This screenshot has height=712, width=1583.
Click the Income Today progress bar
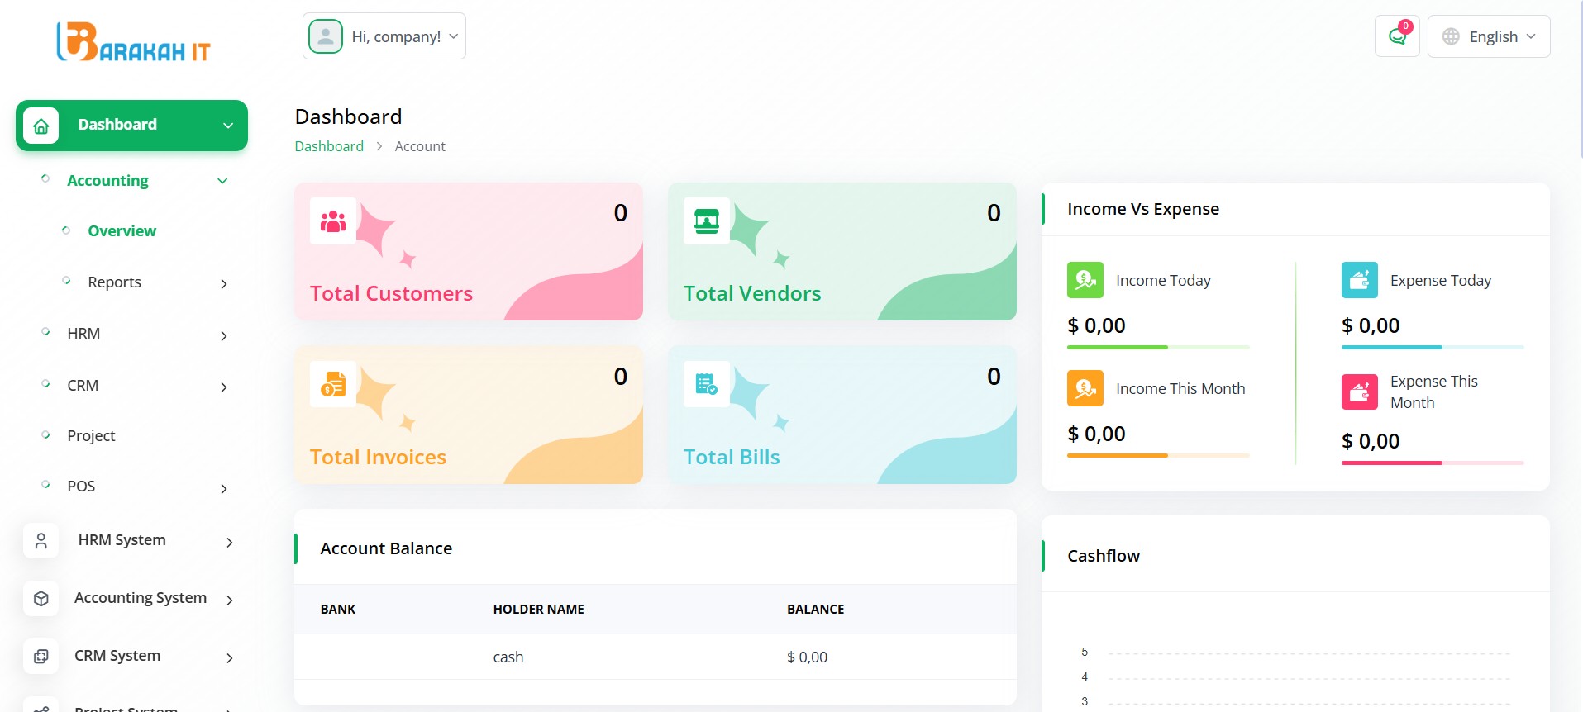click(1157, 348)
